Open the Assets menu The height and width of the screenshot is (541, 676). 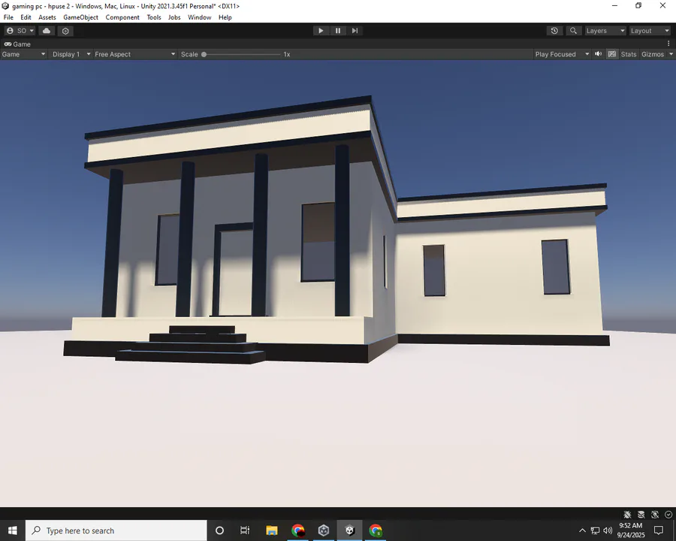(47, 17)
